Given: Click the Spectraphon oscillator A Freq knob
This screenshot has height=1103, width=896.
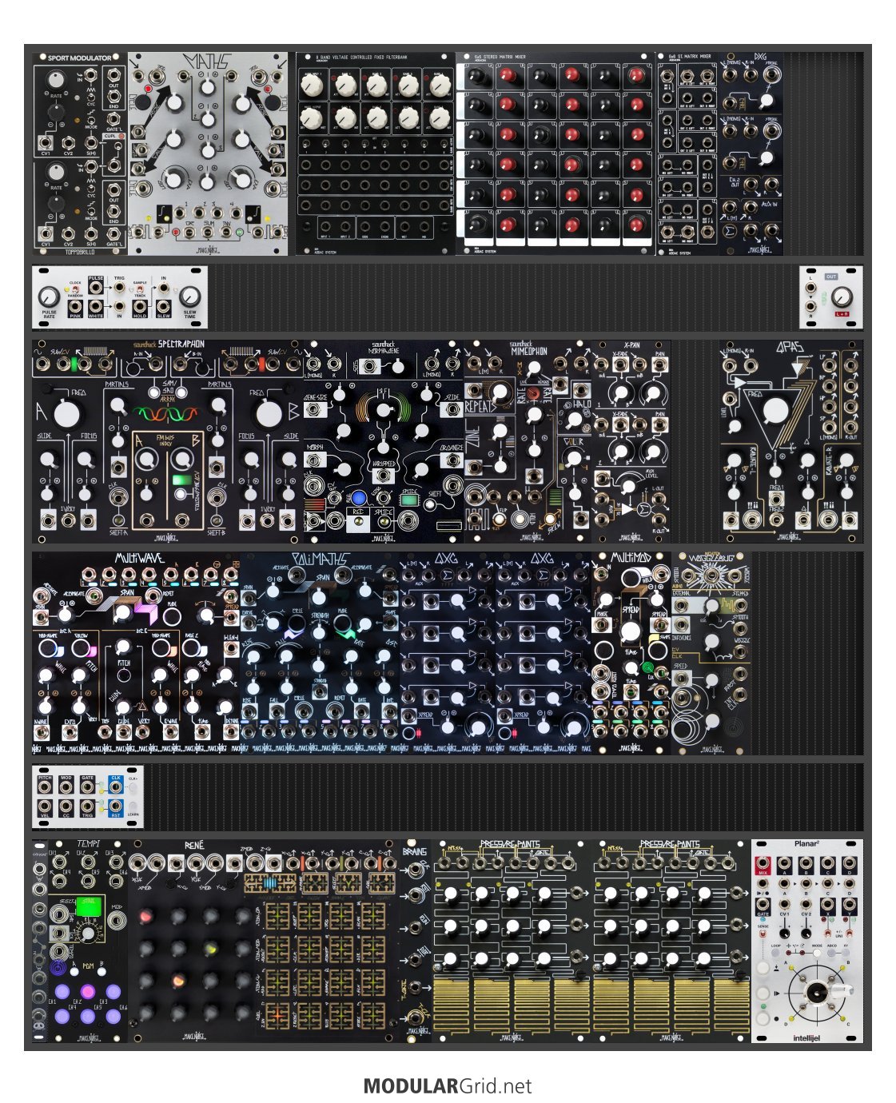Looking at the screenshot, I should tap(69, 413).
